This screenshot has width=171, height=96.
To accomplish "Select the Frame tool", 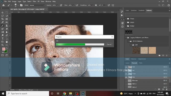I will pyautogui.click(x=7, y=19).
